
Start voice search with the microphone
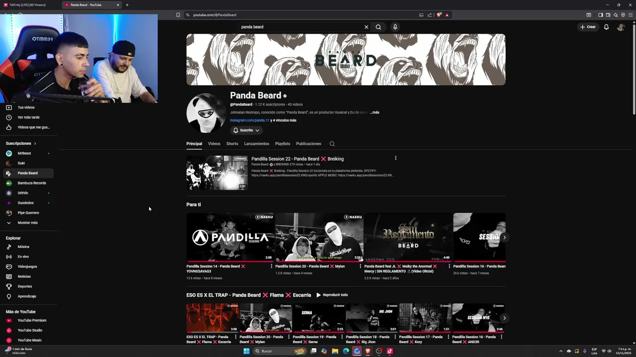(x=395, y=27)
